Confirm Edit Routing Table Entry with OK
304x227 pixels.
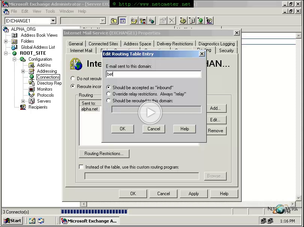122,129
